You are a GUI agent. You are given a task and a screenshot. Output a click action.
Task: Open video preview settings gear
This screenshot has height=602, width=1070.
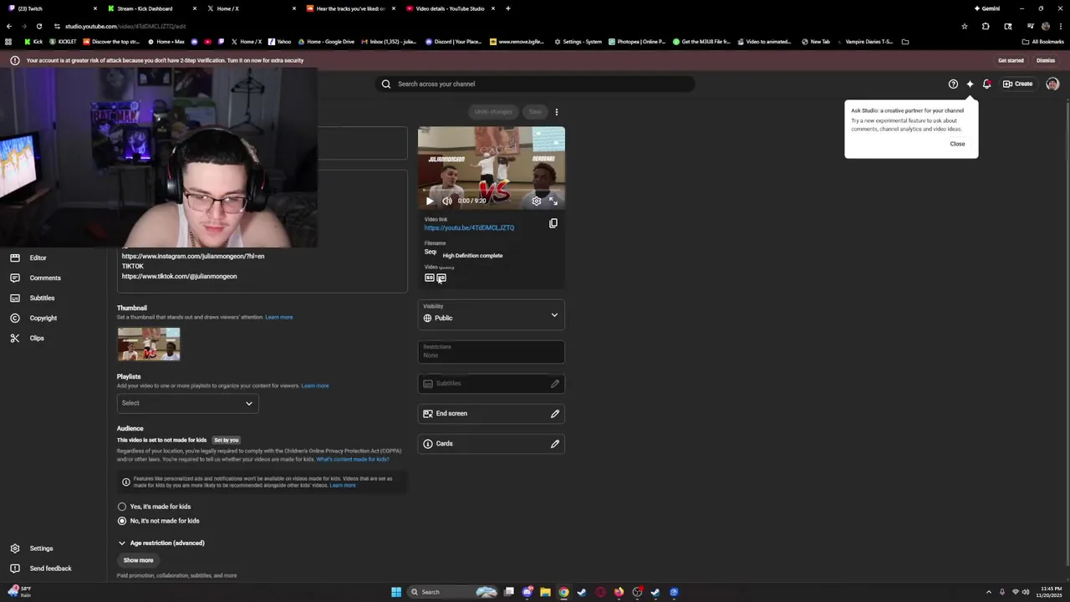(537, 201)
